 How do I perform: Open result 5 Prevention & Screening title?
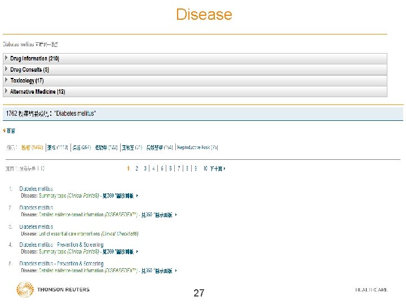(61, 264)
